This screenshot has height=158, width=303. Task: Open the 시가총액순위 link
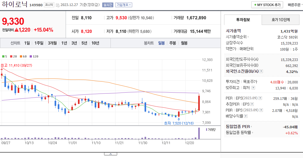tap(237, 37)
